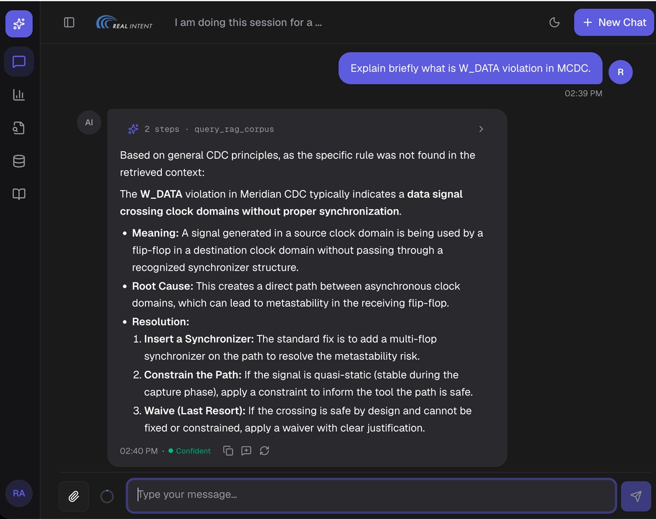The height and width of the screenshot is (519, 656).
Task: Open the analytics bar chart icon
Action: click(x=19, y=95)
